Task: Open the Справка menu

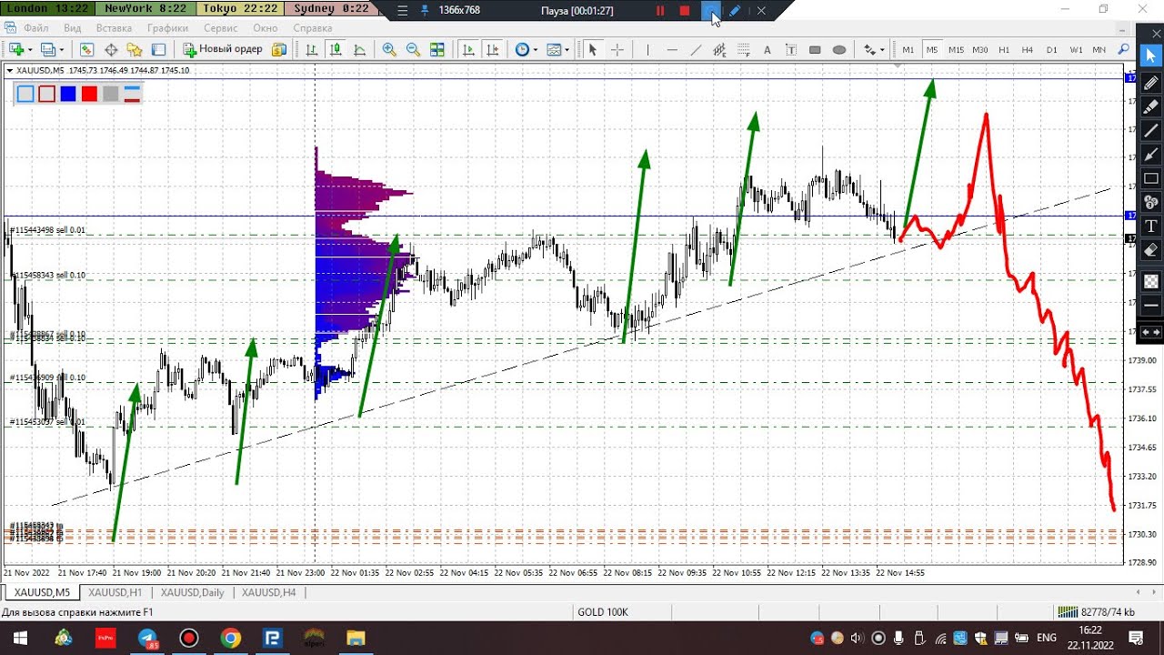Action: tap(313, 28)
